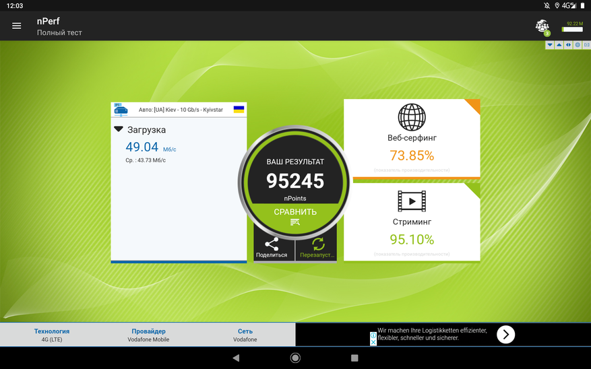The image size is (591, 369).
Task: Click the 95.10% streaming score
Action: [x=412, y=240]
